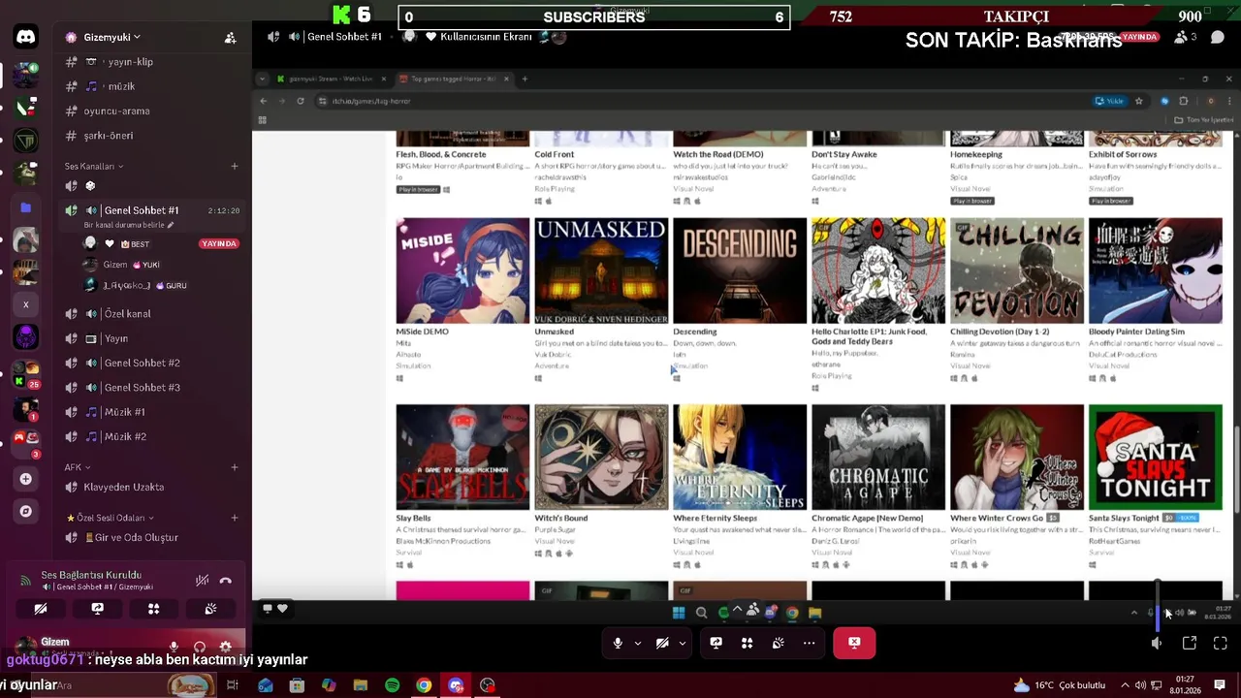Add channel to Ses Kanalları category
1241x698 pixels.
point(234,166)
